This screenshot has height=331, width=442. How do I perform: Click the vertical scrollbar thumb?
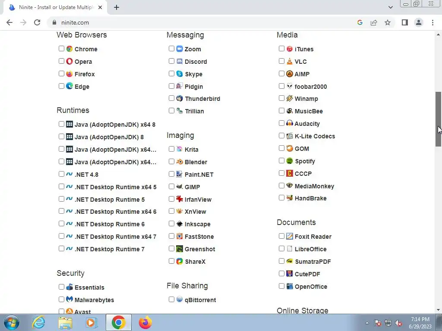[438, 119]
